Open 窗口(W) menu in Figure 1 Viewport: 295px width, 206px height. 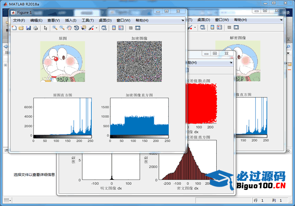coord(123,20)
